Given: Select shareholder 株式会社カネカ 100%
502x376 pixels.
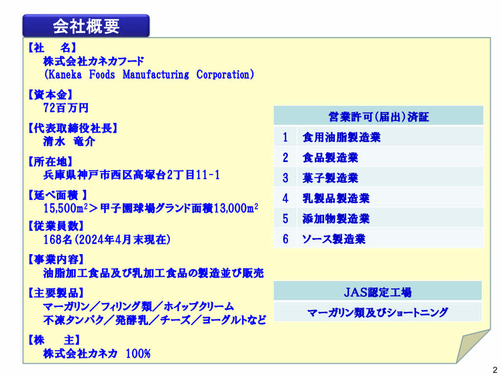Looking at the screenshot, I should (x=97, y=353).
